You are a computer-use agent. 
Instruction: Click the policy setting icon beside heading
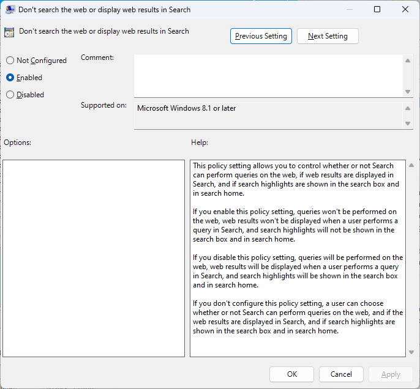(9, 32)
